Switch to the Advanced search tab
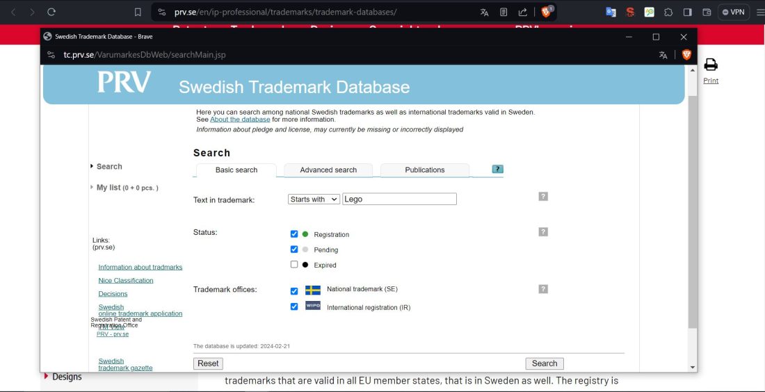The height and width of the screenshot is (392, 765). 328,170
